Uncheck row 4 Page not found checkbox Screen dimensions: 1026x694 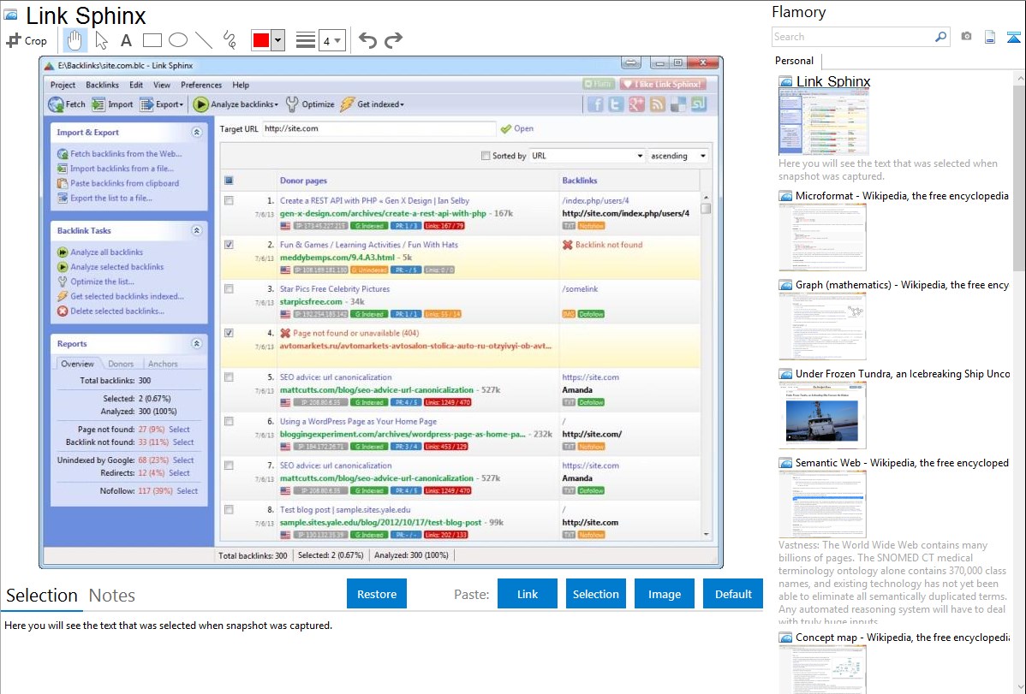[x=229, y=333]
